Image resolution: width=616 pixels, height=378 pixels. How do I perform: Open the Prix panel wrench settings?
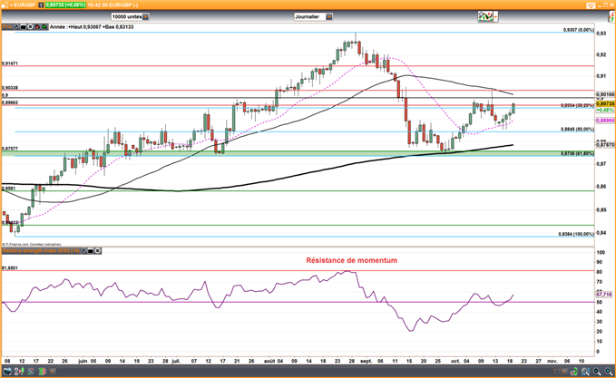pyautogui.click(x=16, y=27)
